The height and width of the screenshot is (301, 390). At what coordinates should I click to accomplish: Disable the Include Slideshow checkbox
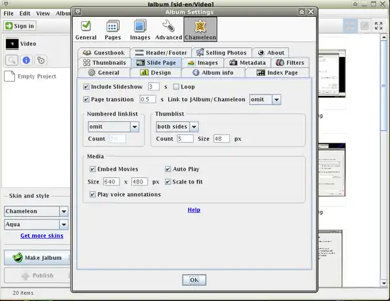pos(87,86)
